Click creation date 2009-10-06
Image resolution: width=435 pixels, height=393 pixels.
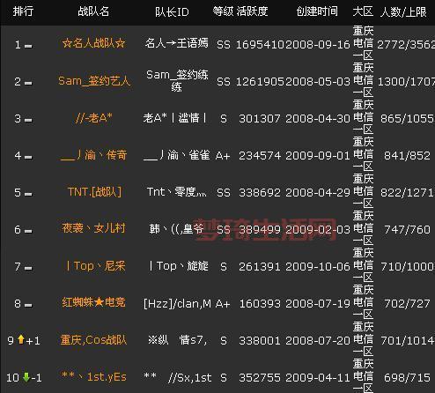[x=318, y=266]
